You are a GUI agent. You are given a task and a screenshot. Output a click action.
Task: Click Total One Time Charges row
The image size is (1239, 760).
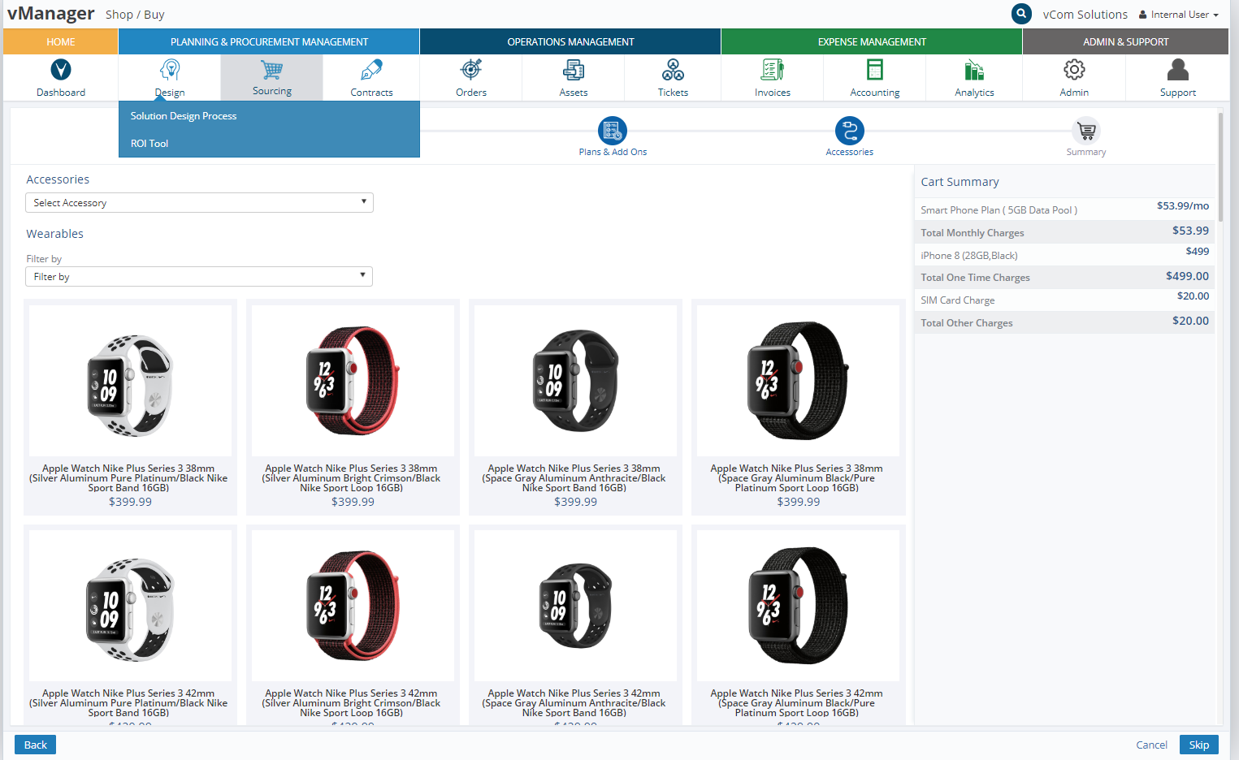1064,277
